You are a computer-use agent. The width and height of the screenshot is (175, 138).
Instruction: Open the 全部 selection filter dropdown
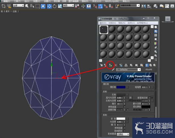(x=18, y=5)
